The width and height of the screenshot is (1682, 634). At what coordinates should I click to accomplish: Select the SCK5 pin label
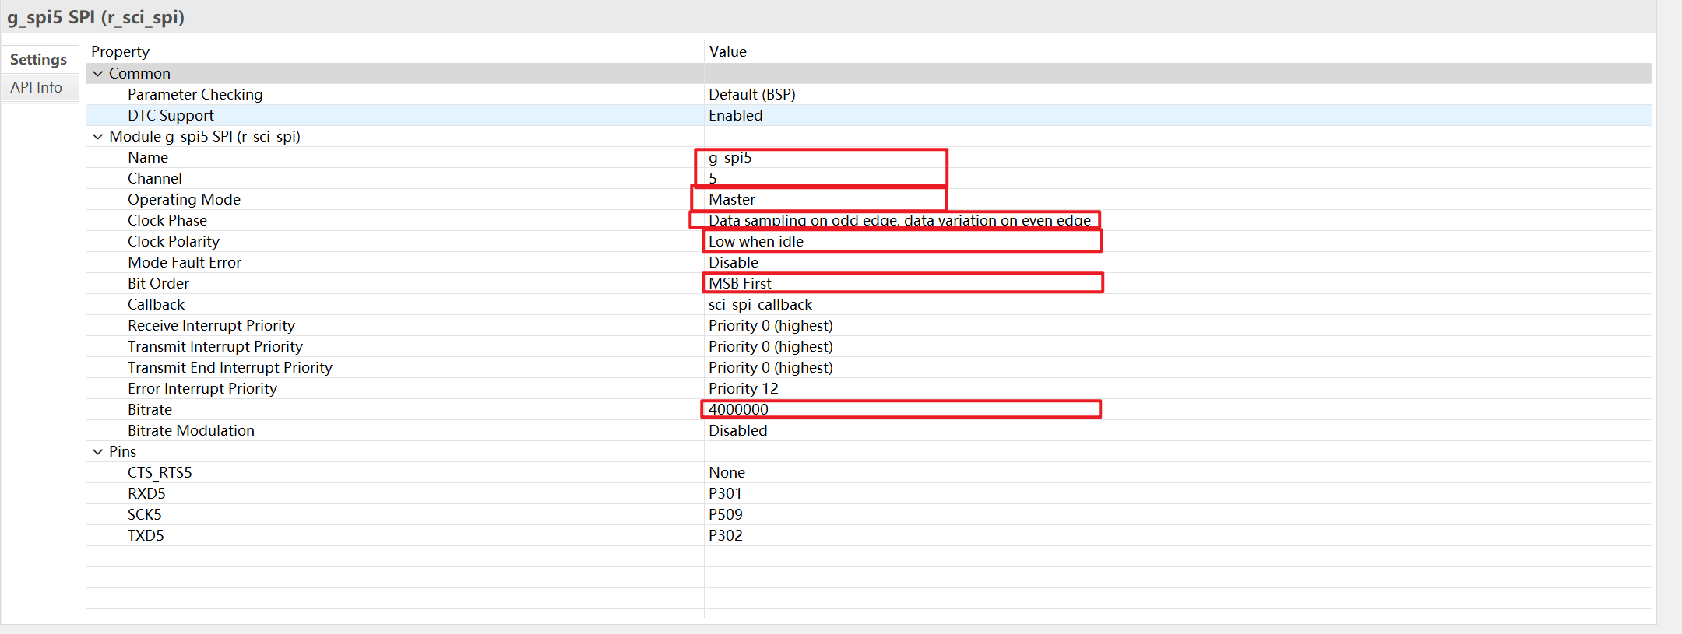(145, 515)
